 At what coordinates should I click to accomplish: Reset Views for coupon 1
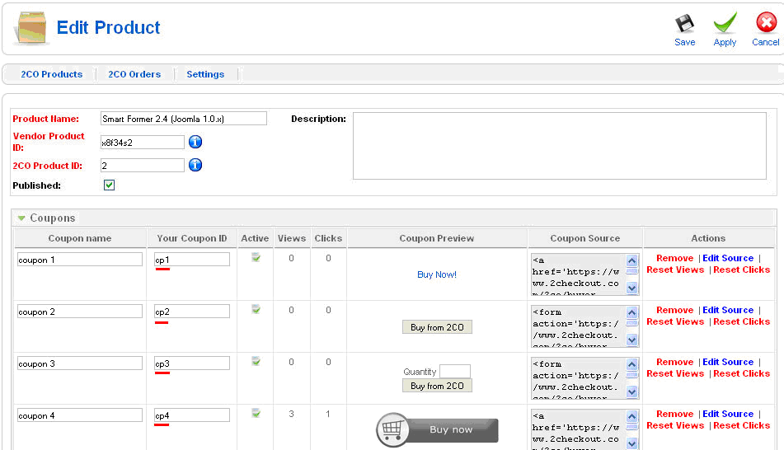675,270
